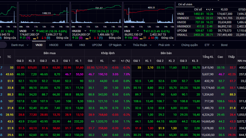Open the Chứng quyền tab
246x138 pixels.
click(190, 45)
